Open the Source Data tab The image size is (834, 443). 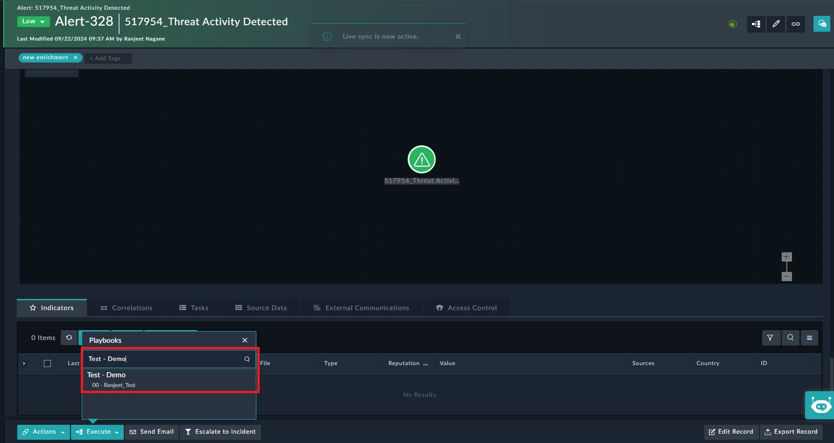coord(261,308)
